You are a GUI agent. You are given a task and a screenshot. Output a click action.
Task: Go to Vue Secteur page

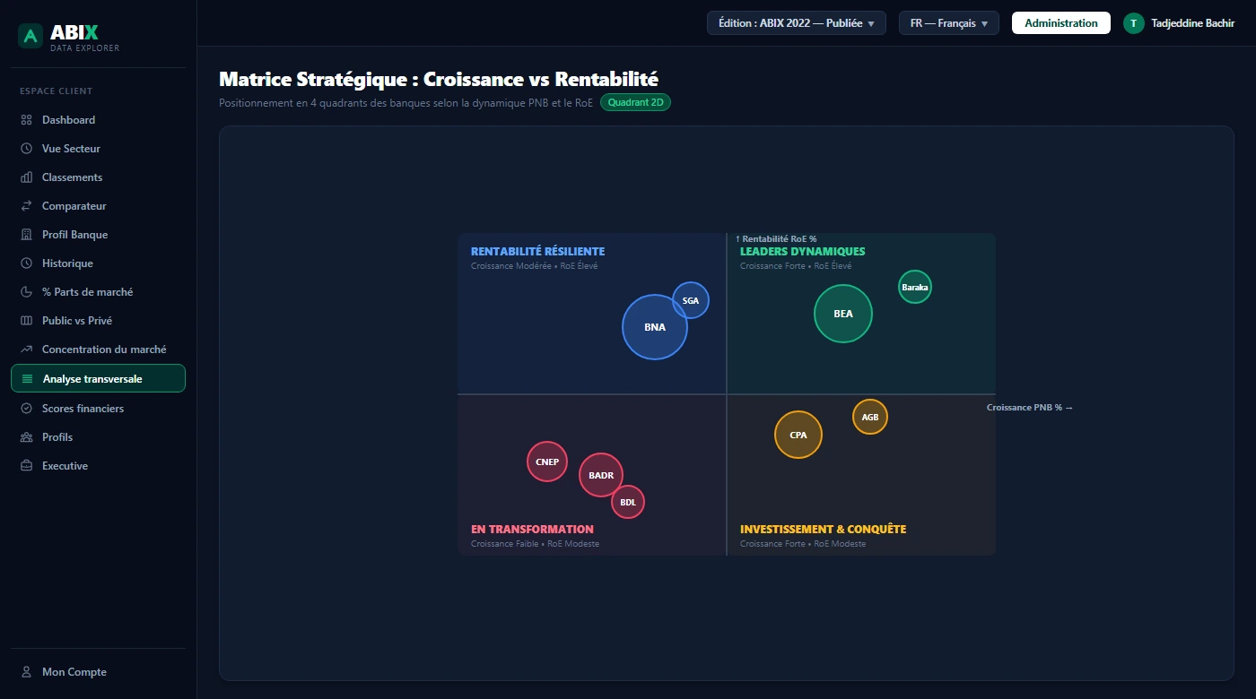coord(98,149)
